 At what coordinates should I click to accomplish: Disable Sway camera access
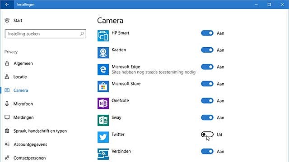pyautogui.click(x=207, y=117)
